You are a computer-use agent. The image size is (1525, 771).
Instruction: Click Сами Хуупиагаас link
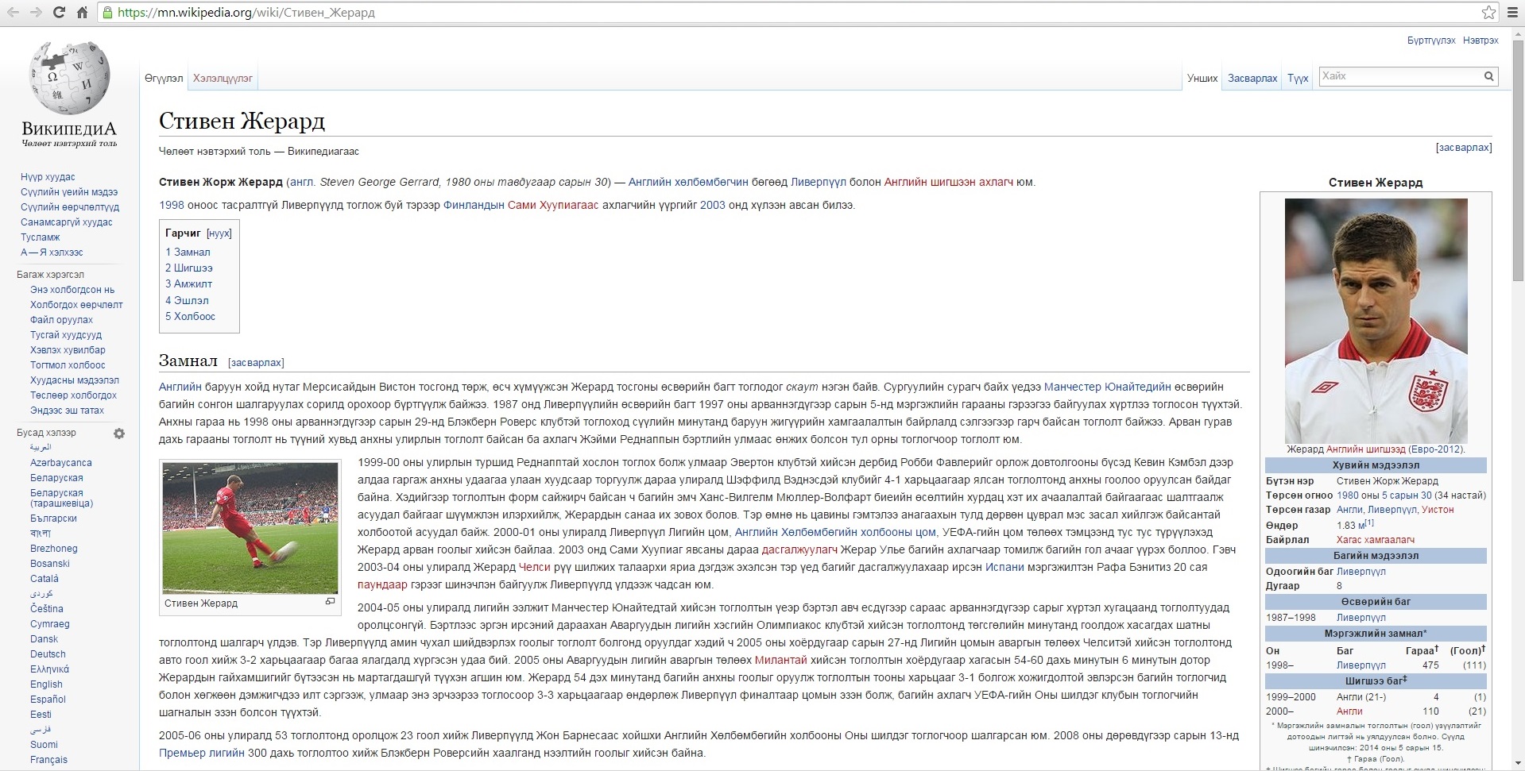553,205
